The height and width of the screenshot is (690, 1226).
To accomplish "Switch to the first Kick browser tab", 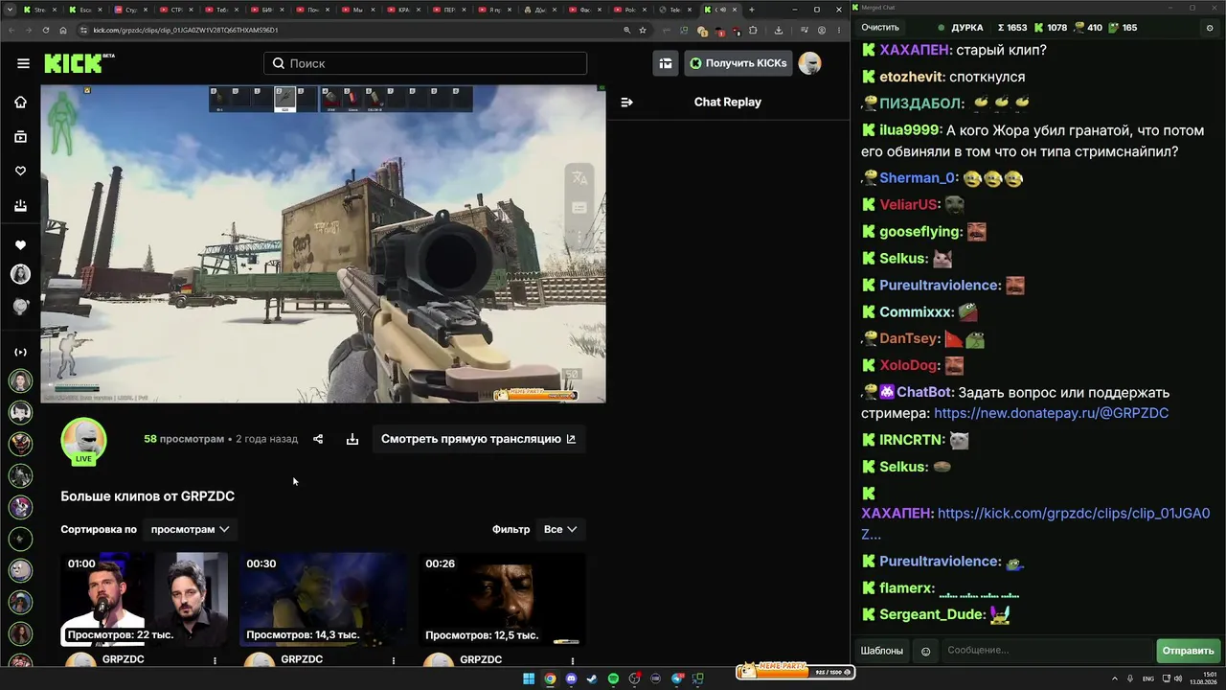I will click(41, 10).
